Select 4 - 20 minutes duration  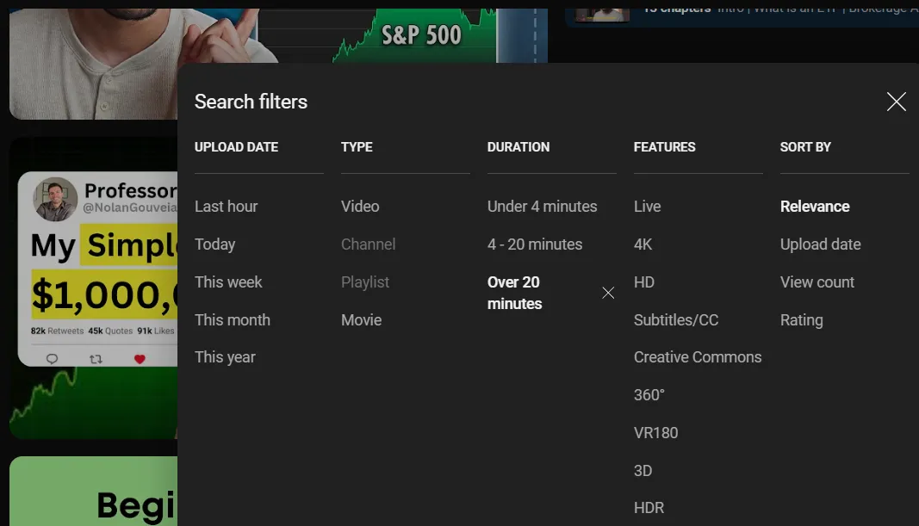534,244
